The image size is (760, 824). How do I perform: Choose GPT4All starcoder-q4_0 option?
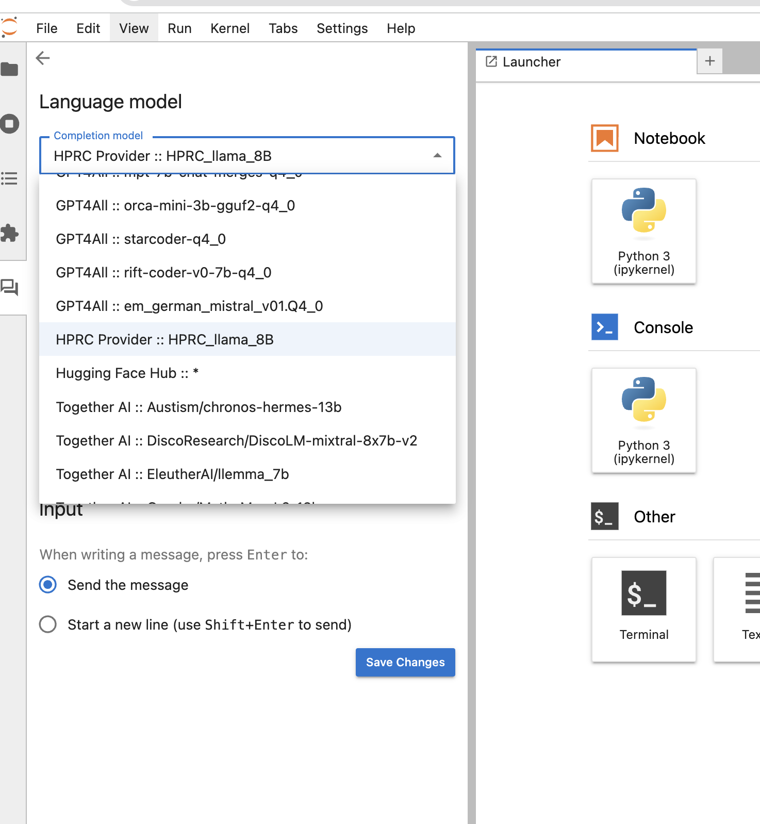(x=247, y=239)
